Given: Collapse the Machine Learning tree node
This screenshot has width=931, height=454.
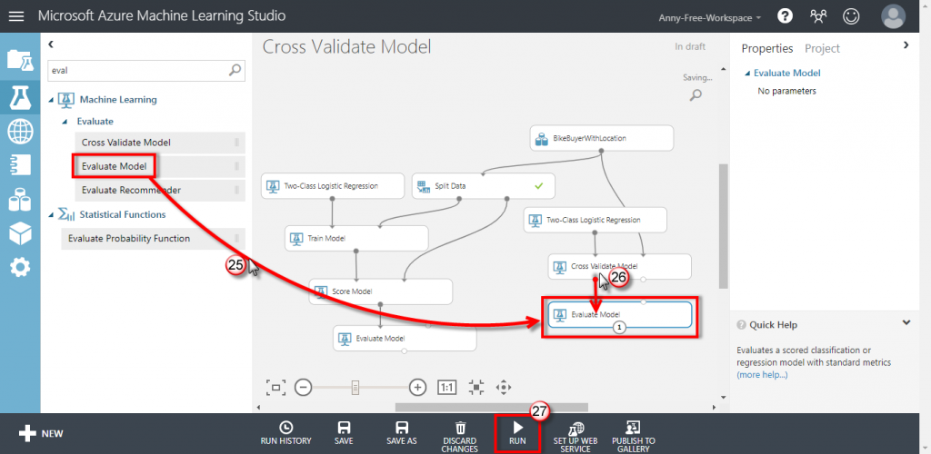Looking at the screenshot, I should point(51,100).
